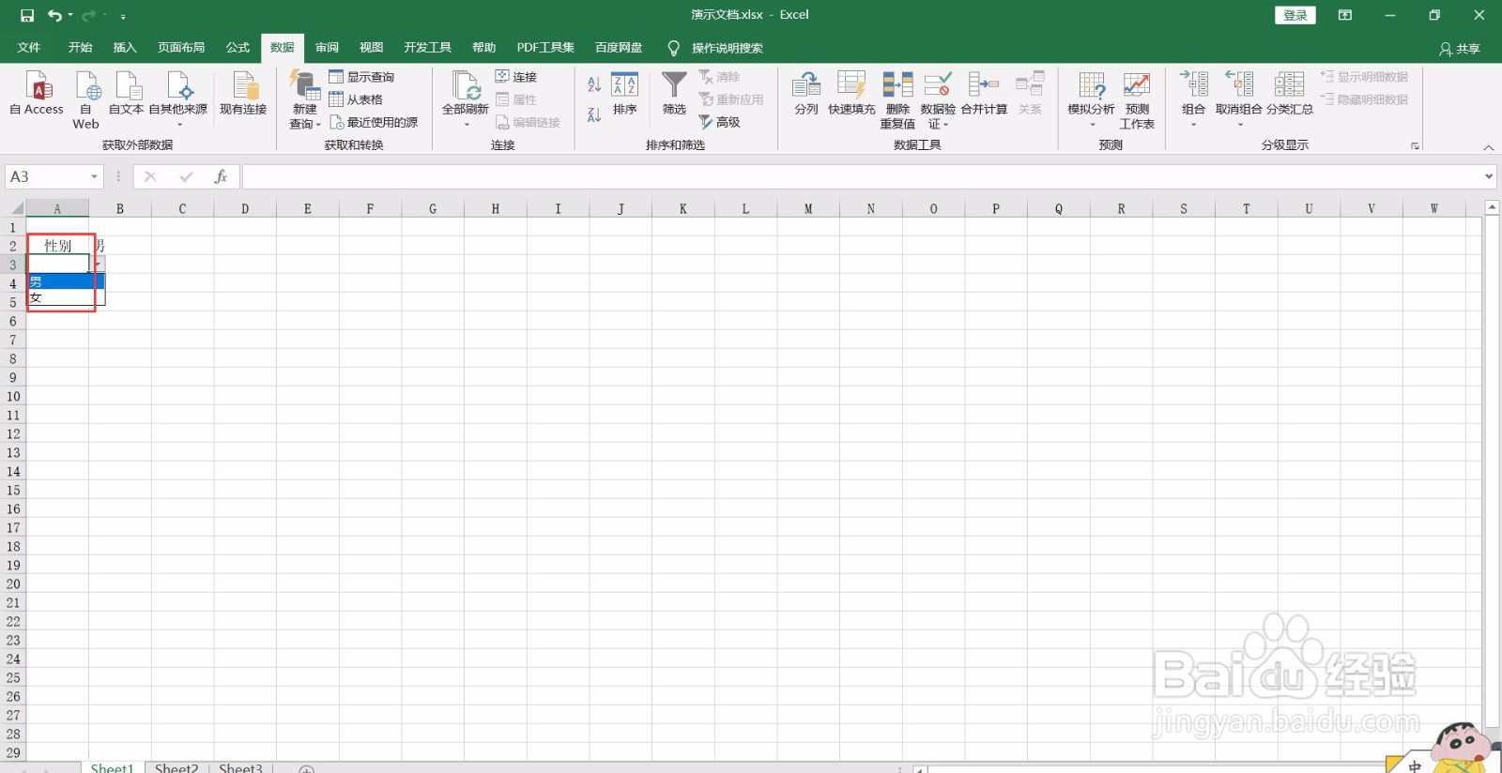Open the 百度网盘 tab
This screenshot has width=1502, height=773.
tap(619, 48)
